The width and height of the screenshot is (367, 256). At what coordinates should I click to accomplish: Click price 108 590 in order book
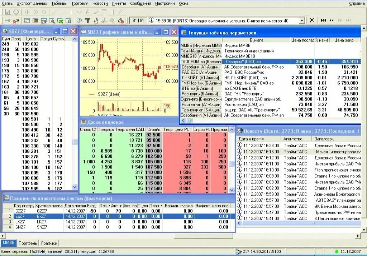[x=30, y=114]
